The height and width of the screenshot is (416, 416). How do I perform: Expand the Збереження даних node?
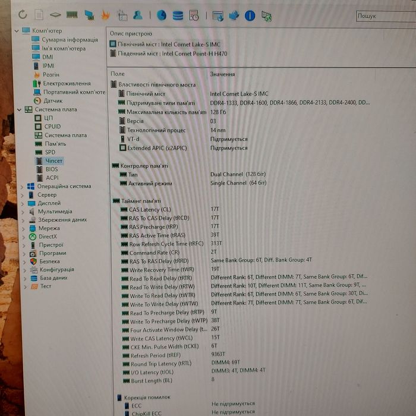[x=23, y=220]
